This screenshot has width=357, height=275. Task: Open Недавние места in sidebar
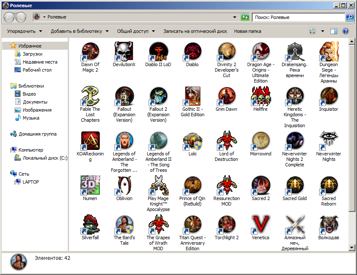40,62
